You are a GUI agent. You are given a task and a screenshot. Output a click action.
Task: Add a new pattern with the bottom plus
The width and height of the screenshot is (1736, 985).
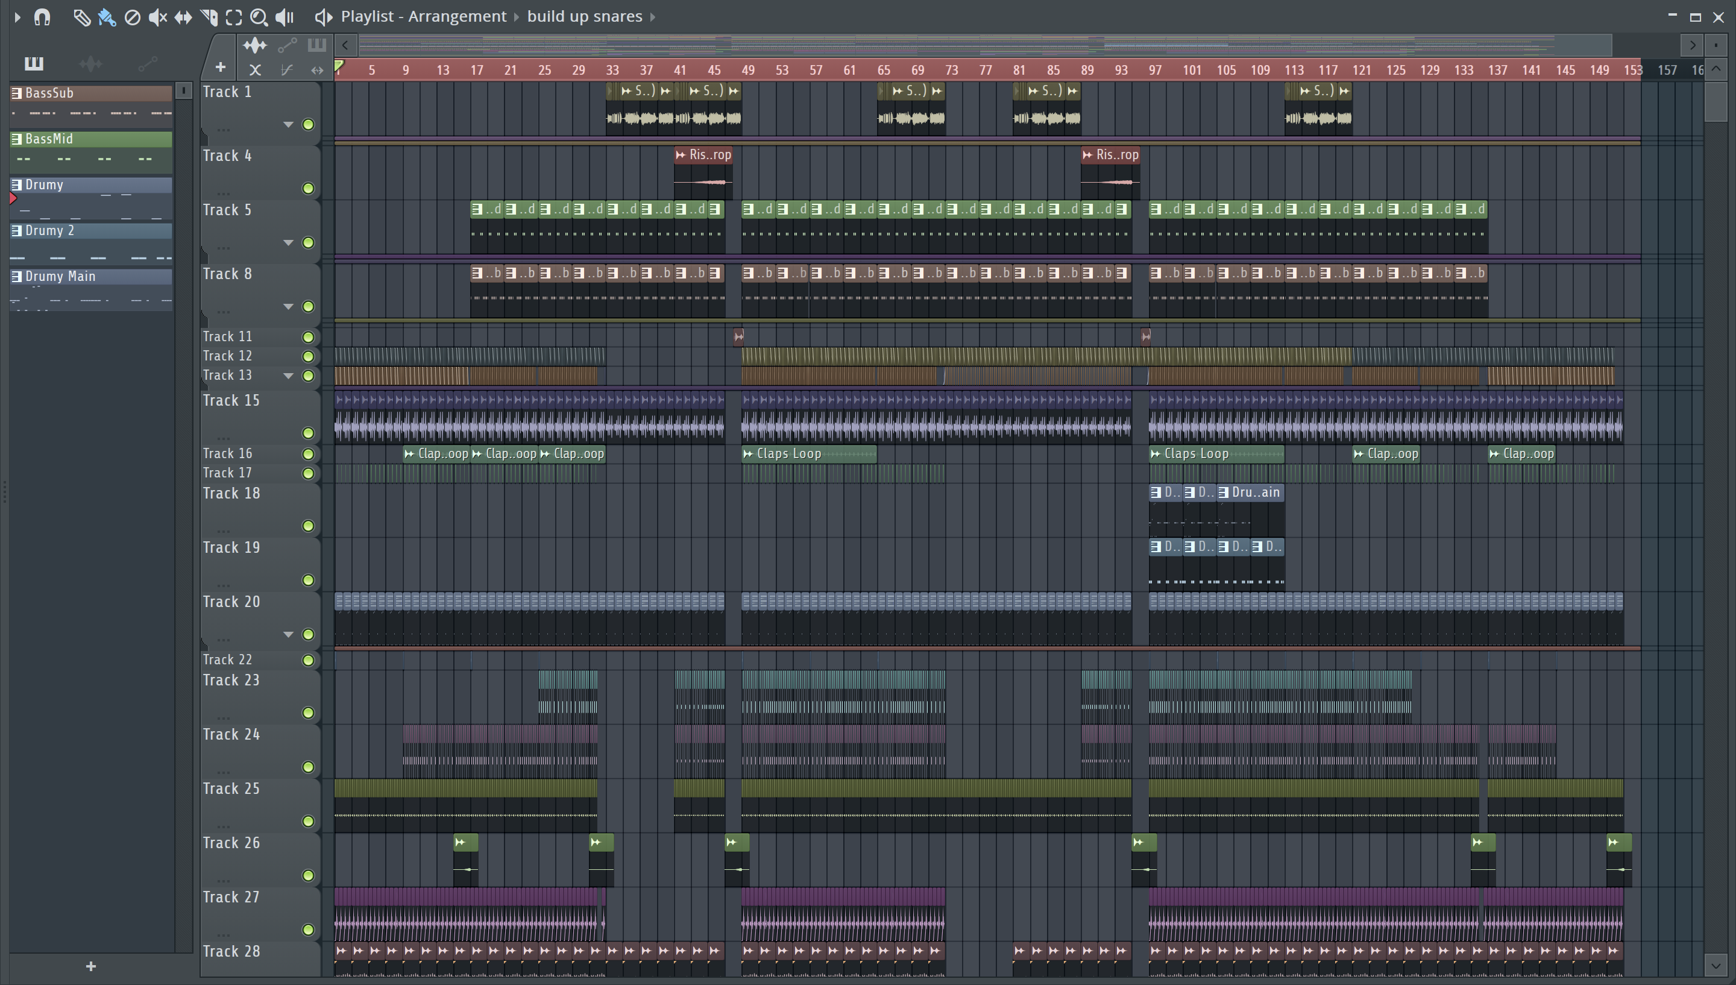[91, 966]
